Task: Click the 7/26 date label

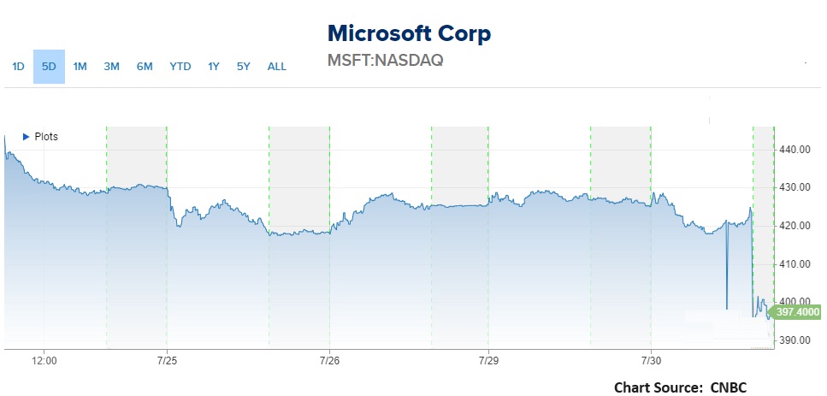Action: tap(330, 361)
